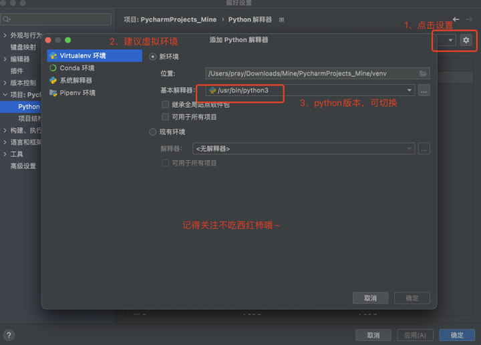The width and height of the screenshot is (481, 345).
Task: Select the 现有环境 radio button
Action: click(152, 132)
